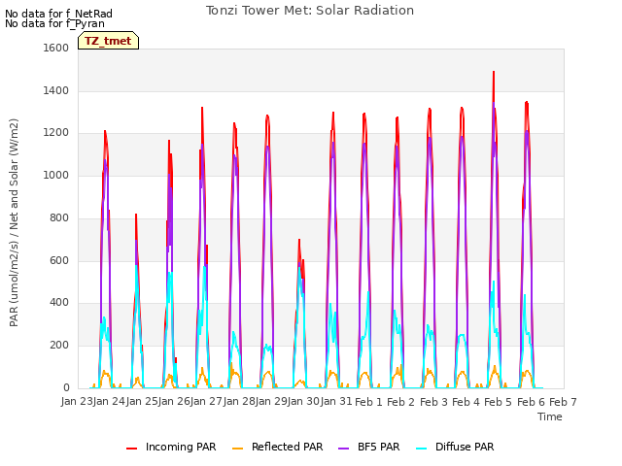This screenshot has width=622, height=466.
Task: Click the x-axis date label Jan 28
Action: pyautogui.click(x=239, y=401)
